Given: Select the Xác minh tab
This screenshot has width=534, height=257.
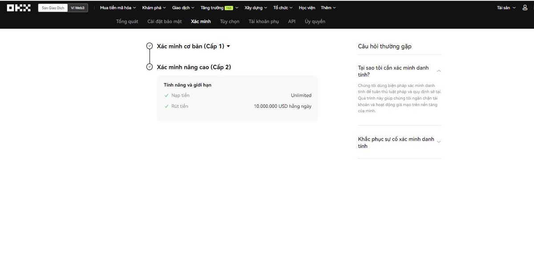Looking at the screenshot, I should [x=201, y=21].
